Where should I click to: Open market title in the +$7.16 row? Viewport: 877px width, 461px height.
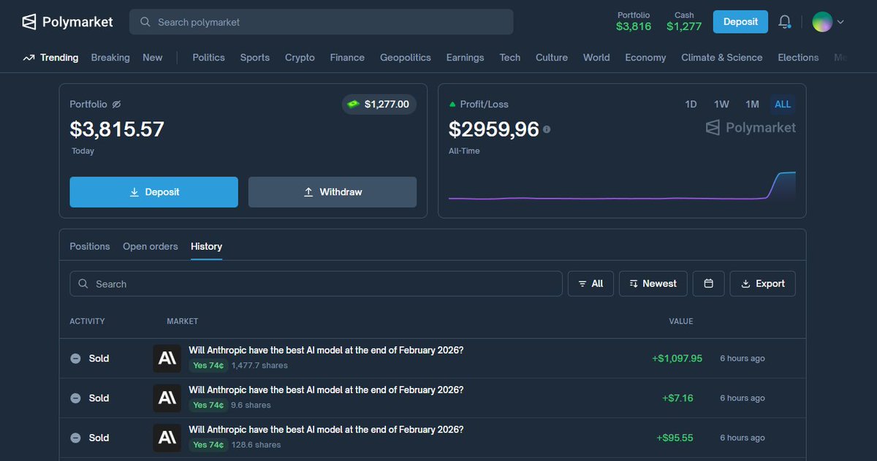coord(326,389)
